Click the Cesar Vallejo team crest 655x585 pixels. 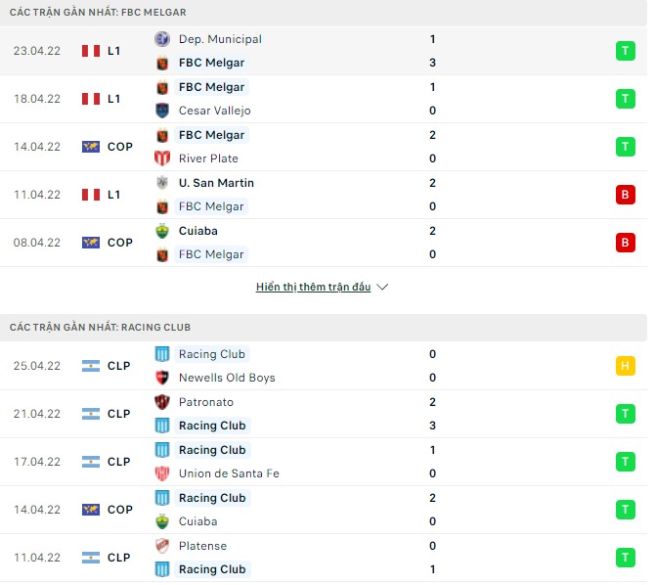point(162,111)
